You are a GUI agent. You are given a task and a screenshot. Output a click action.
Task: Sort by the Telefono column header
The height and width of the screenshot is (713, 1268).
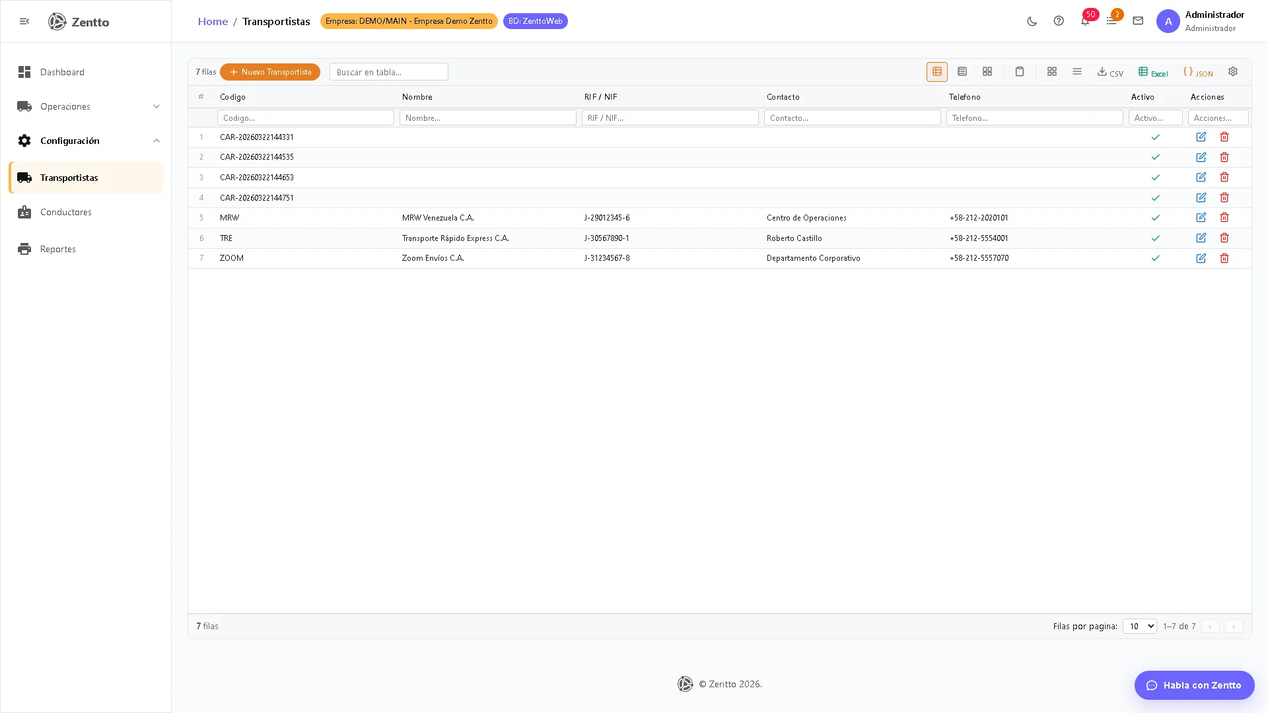click(965, 97)
